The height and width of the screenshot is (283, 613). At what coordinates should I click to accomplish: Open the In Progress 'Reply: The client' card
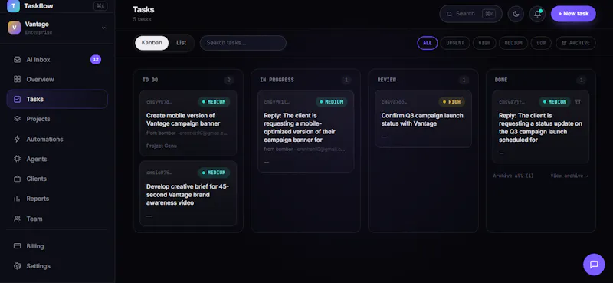(306, 131)
